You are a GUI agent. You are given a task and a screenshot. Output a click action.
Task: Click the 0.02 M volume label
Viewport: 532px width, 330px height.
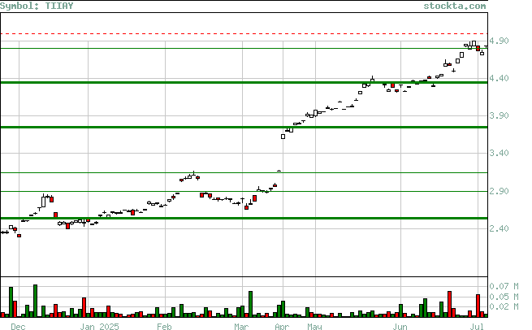coord(504,306)
